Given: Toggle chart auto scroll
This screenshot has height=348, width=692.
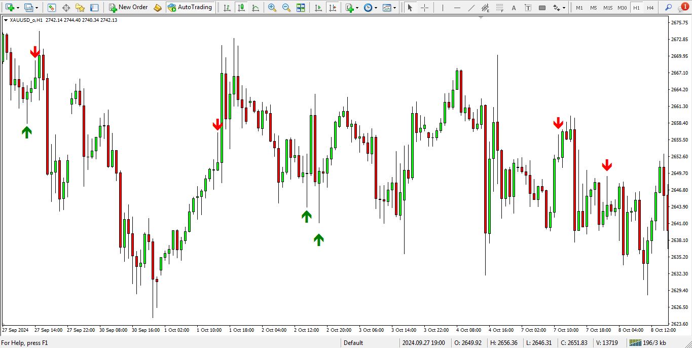Looking at the screenshot, I should pyautogui.click(x=318, y=8).
